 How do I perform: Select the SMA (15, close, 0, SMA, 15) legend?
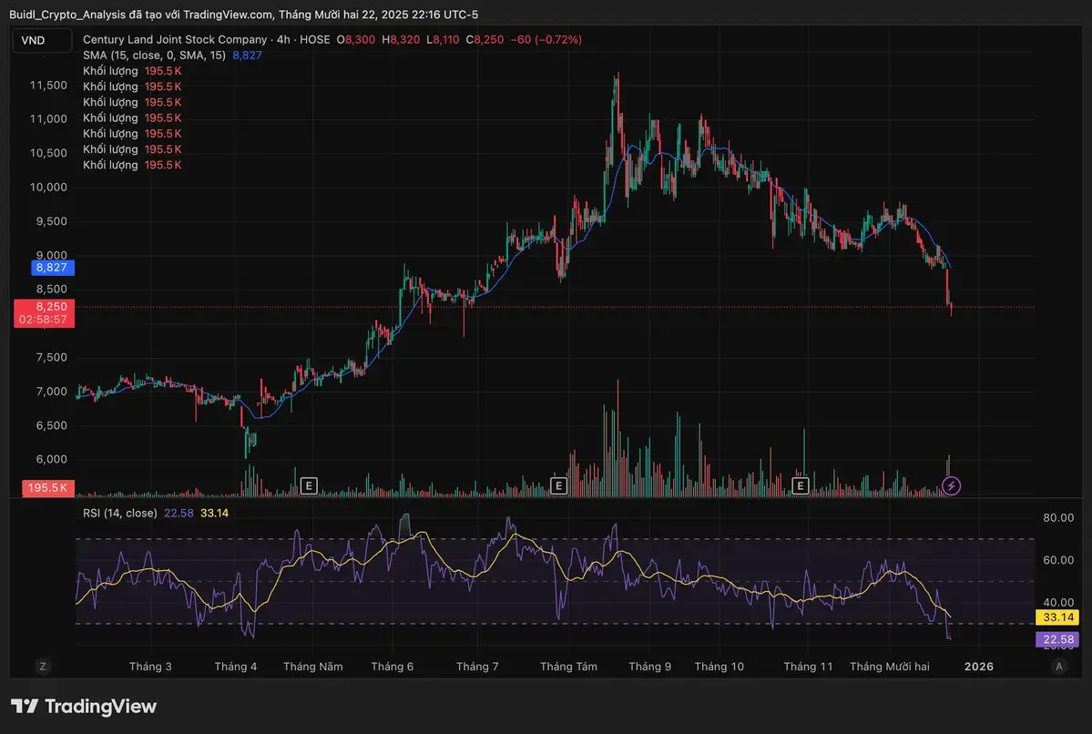coord(154,56)
